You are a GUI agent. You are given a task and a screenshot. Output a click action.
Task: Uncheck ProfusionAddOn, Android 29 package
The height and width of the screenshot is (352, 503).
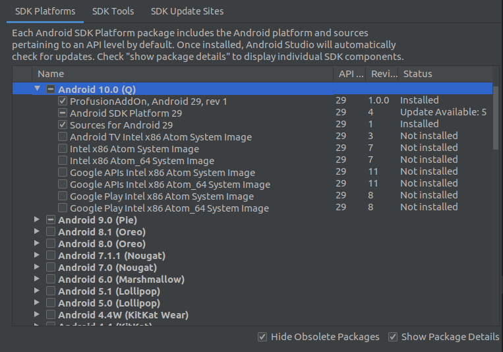(x=63, y=102)
